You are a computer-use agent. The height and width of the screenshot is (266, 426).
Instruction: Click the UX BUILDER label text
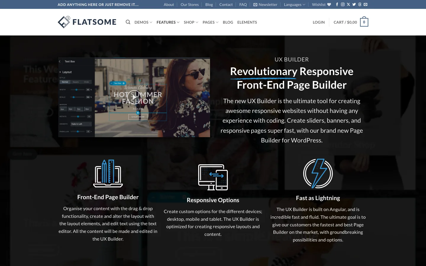click(292, 59)
